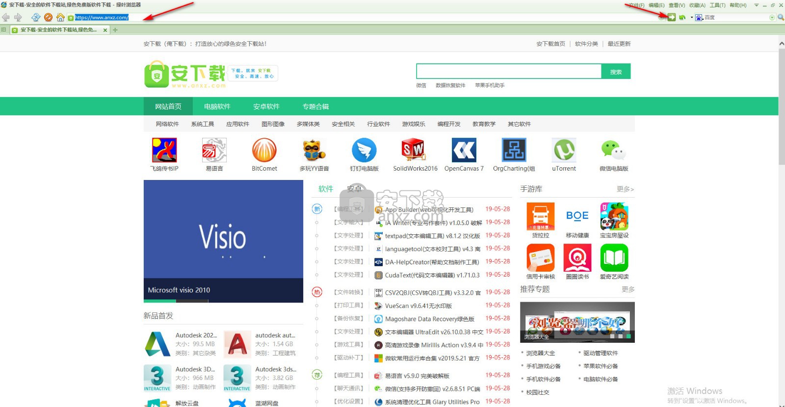This screenshot has height=407, width=785.
Task: Click the green Go arrow button
Action: pos(672,17)
